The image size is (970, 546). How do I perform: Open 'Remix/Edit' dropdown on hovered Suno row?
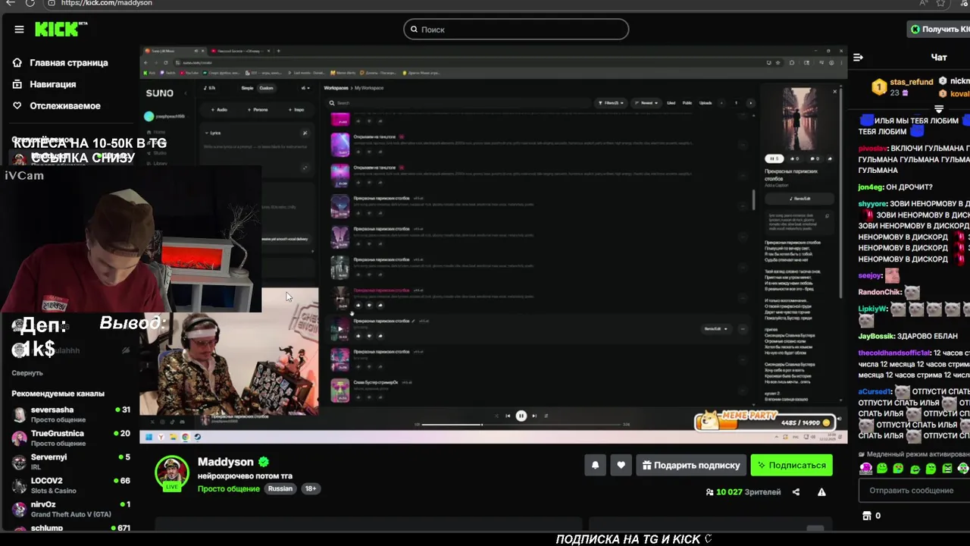[x=716, y=329]
